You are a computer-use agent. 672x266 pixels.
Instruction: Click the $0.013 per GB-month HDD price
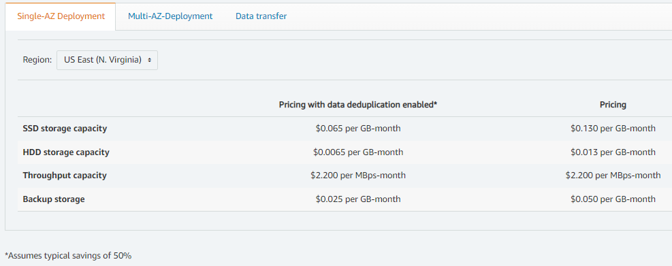click(x=613, y=152)
